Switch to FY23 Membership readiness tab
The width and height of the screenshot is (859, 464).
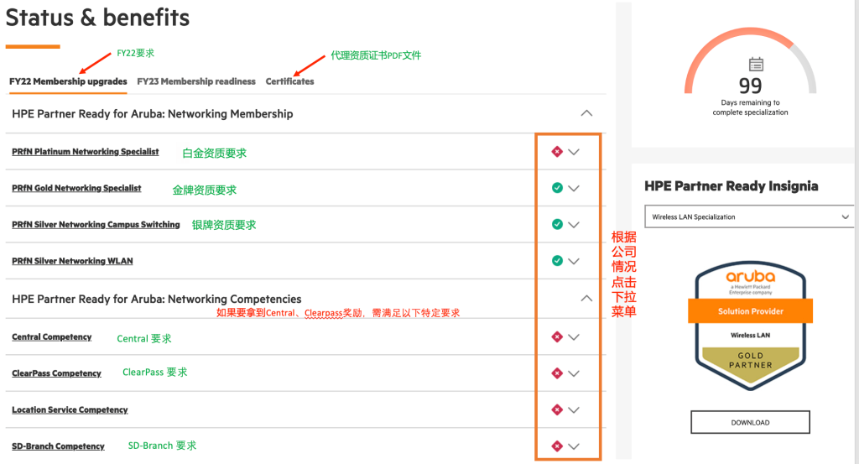click(x=196, y=81)
